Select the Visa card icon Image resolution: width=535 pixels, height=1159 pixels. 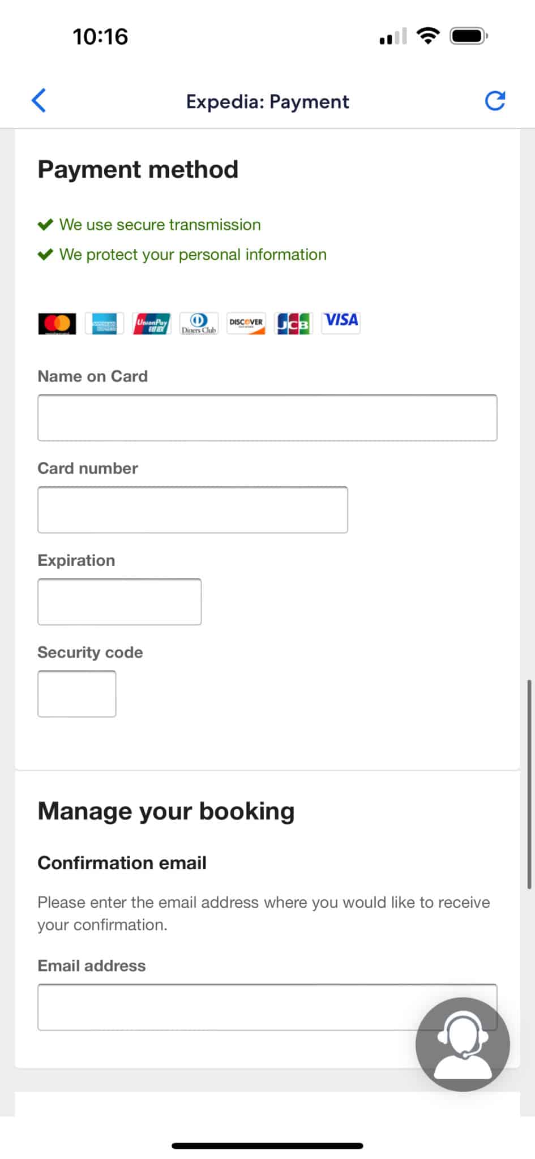click(340, 321)
